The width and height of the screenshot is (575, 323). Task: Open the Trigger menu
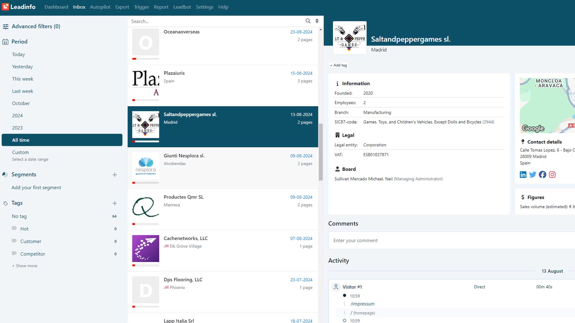141,7
